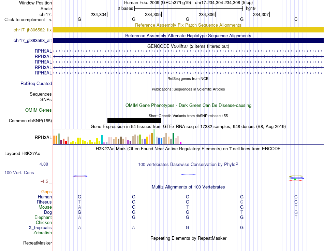
Task: Click the "RefSeq Curated" track label
Action: pyautogui.click(x=36, y=83)
